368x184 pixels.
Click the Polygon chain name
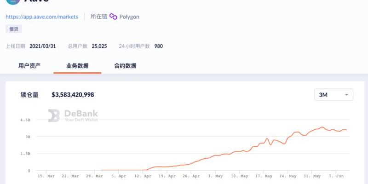[129, 17]
